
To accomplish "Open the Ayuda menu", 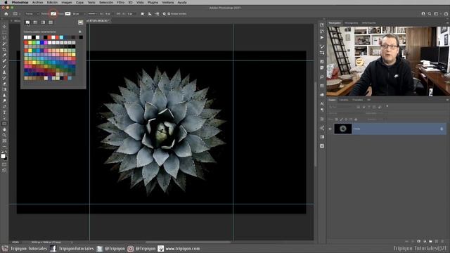I will tap(182, 2).
